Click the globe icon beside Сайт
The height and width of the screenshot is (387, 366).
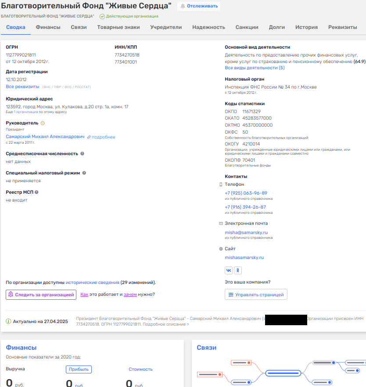221,249
